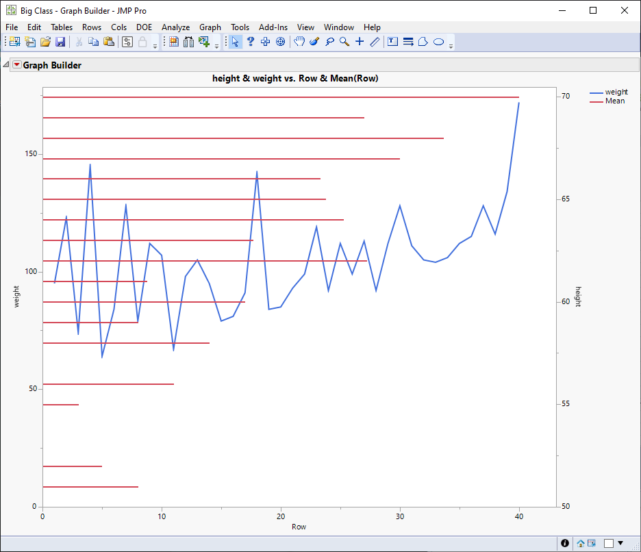Select the Arrow tool in the toolbar
This screenshot has width=641, height=552.
click(236, 42)
